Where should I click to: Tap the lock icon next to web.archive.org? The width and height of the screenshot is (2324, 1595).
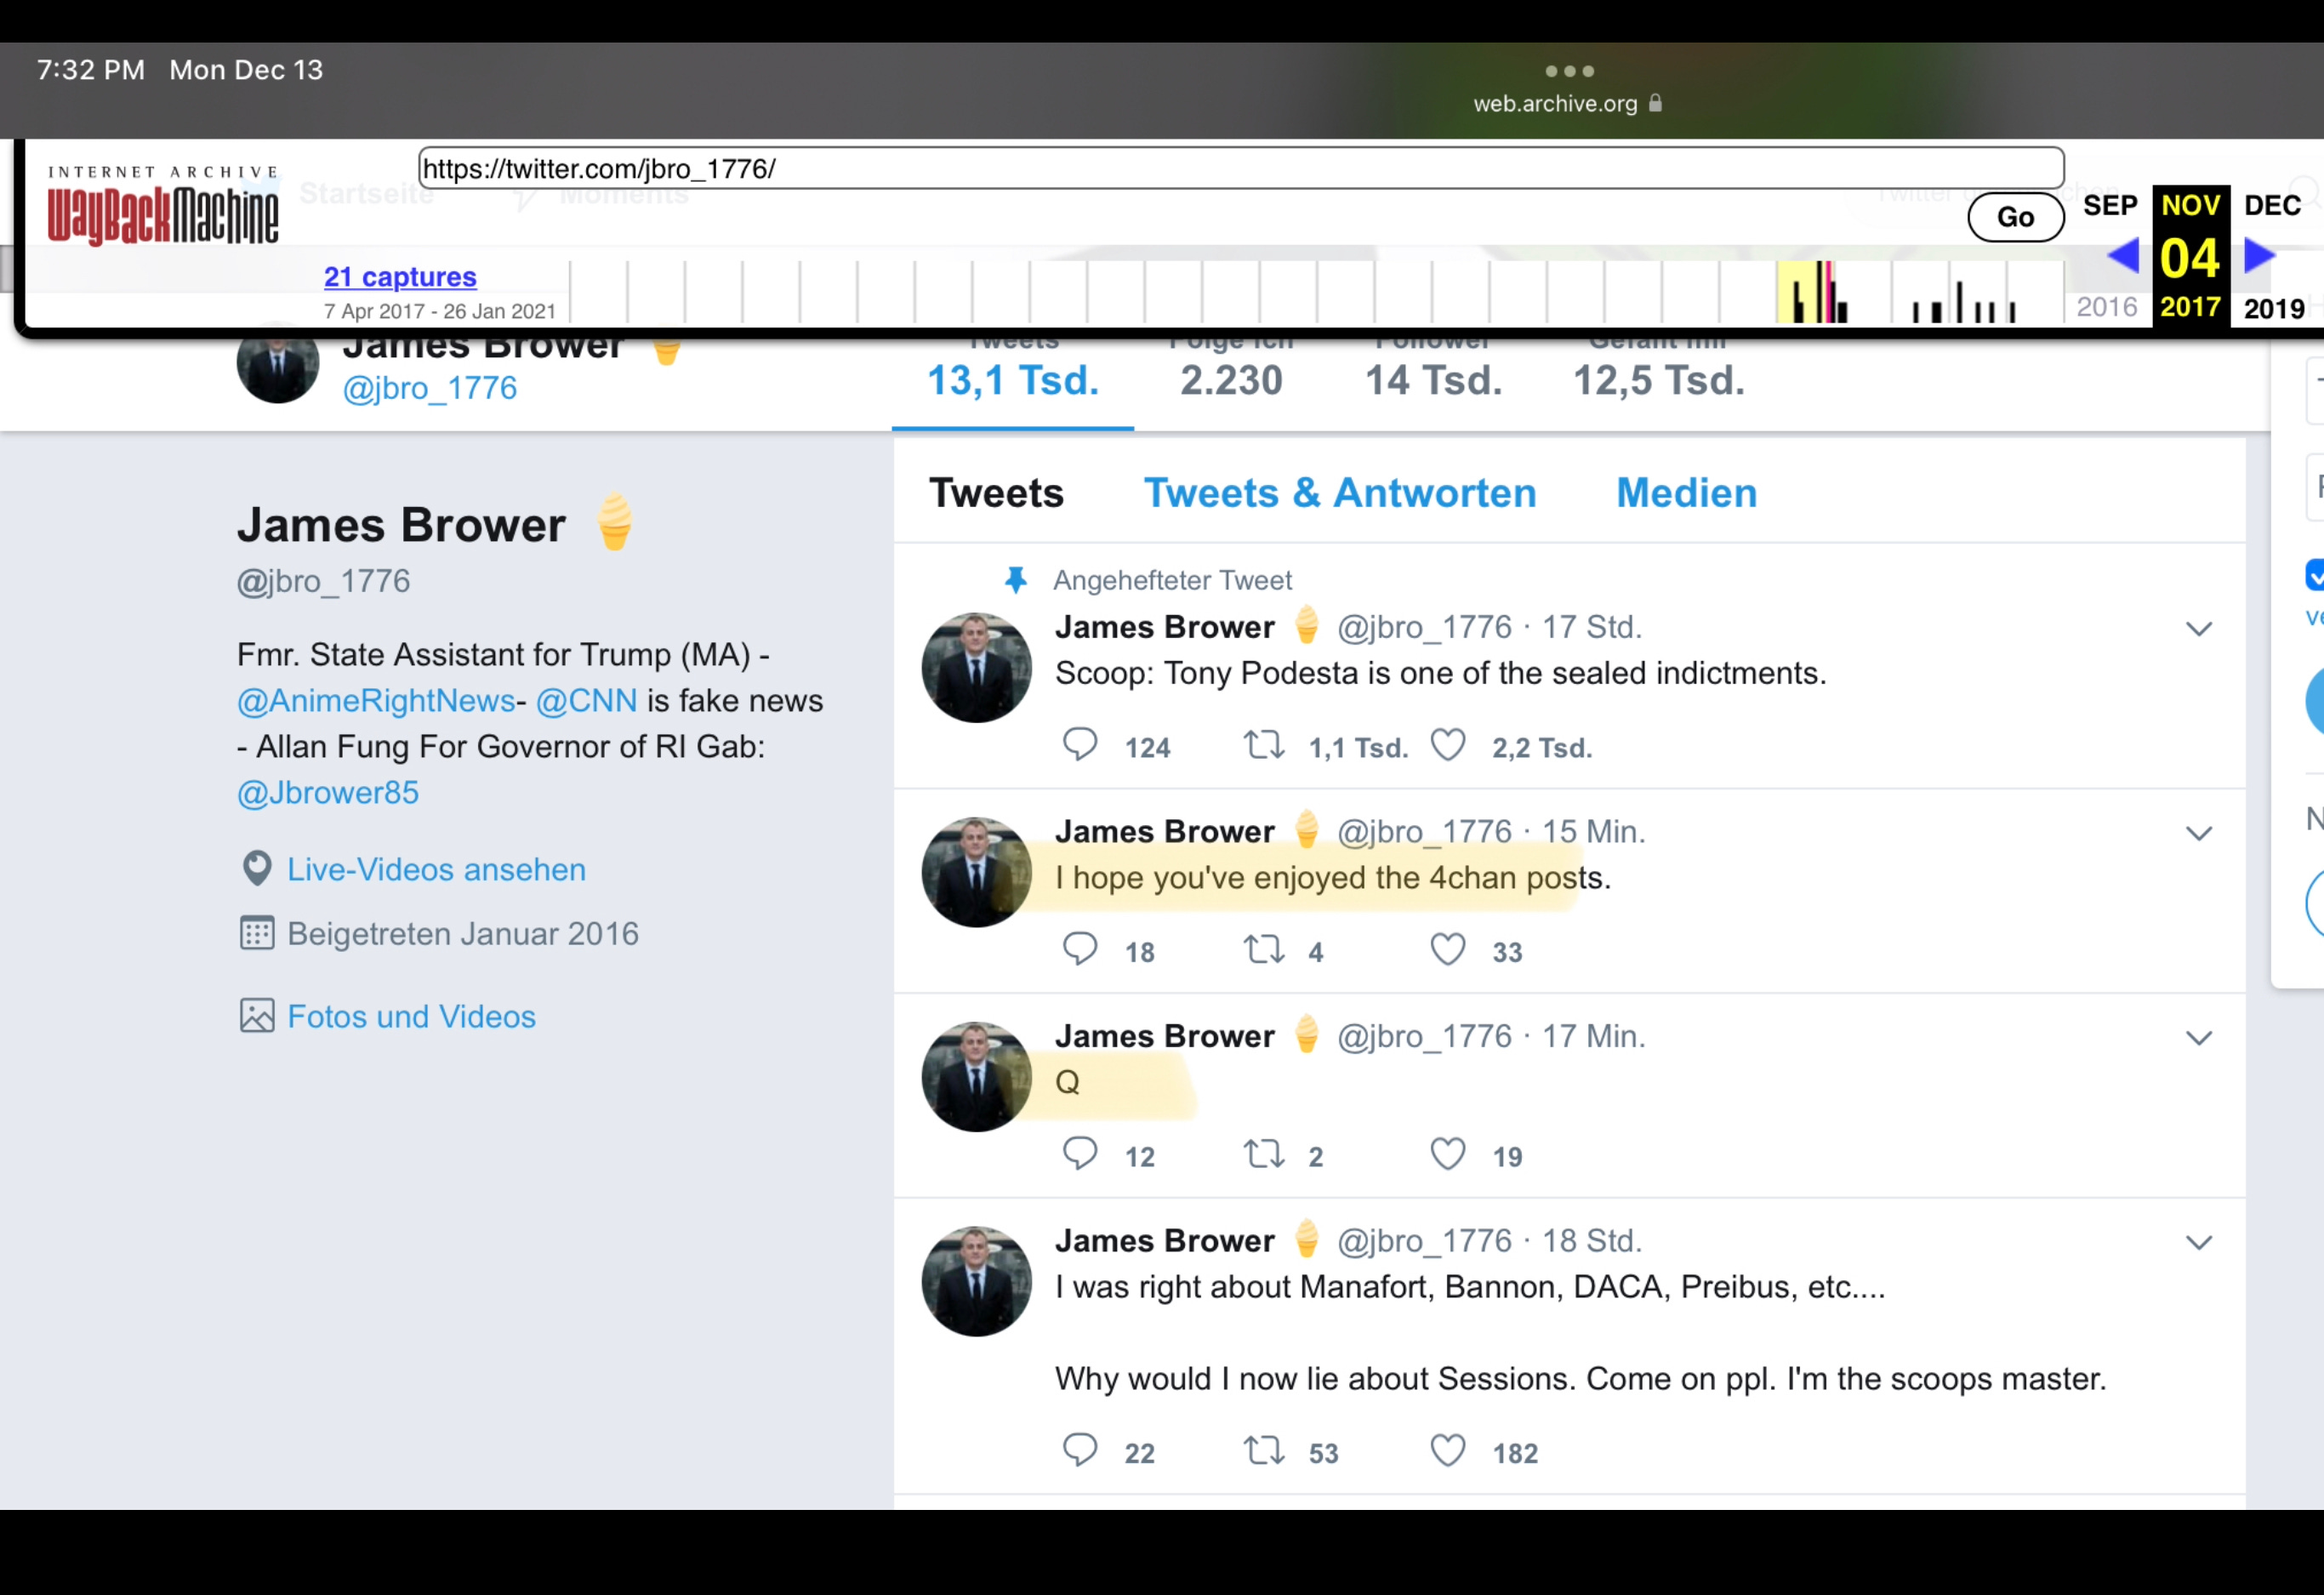coord(1655,102)
